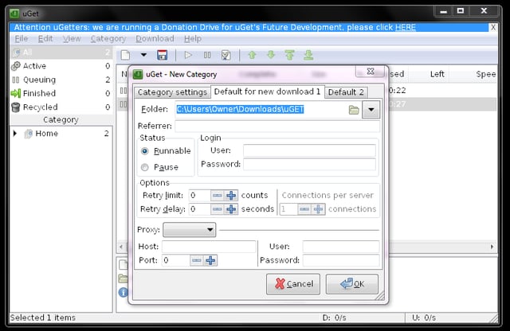Viewport: 510px width, 331px height.
Task: Click the Cancel button
Action: tap(293, 284)
